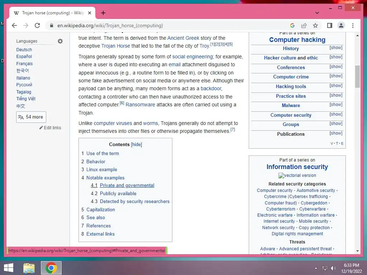Jump to Detected by security researchers
Screen dimensions: 367x275
coord(135,201)
